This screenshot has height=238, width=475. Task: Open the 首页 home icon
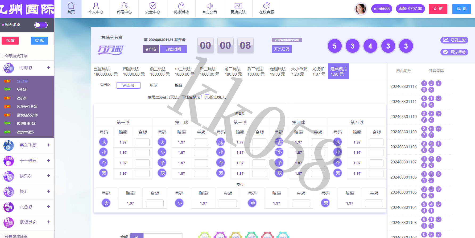71,9
